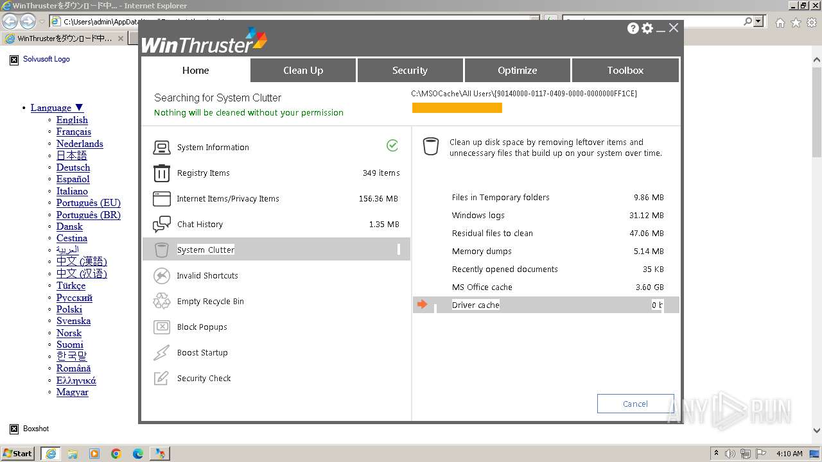Choose Polski language link
The height and width of the screenshot is (462, 822).
69,309
